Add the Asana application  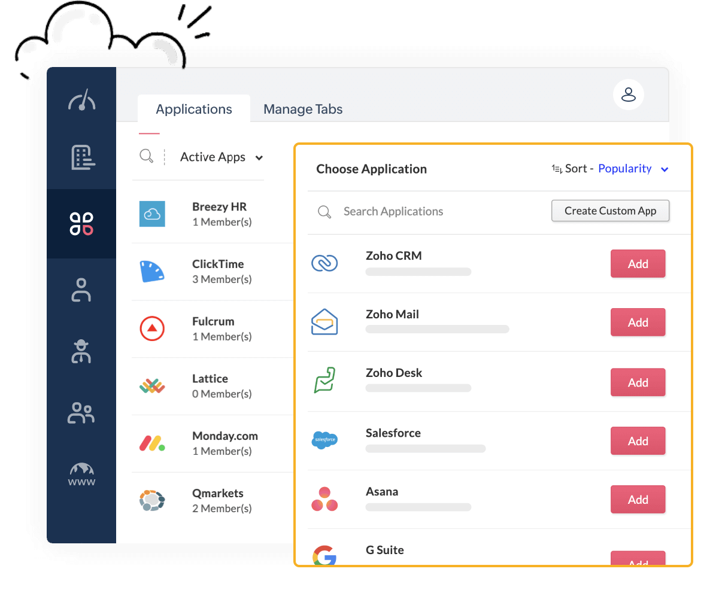[x=638, y=500]
